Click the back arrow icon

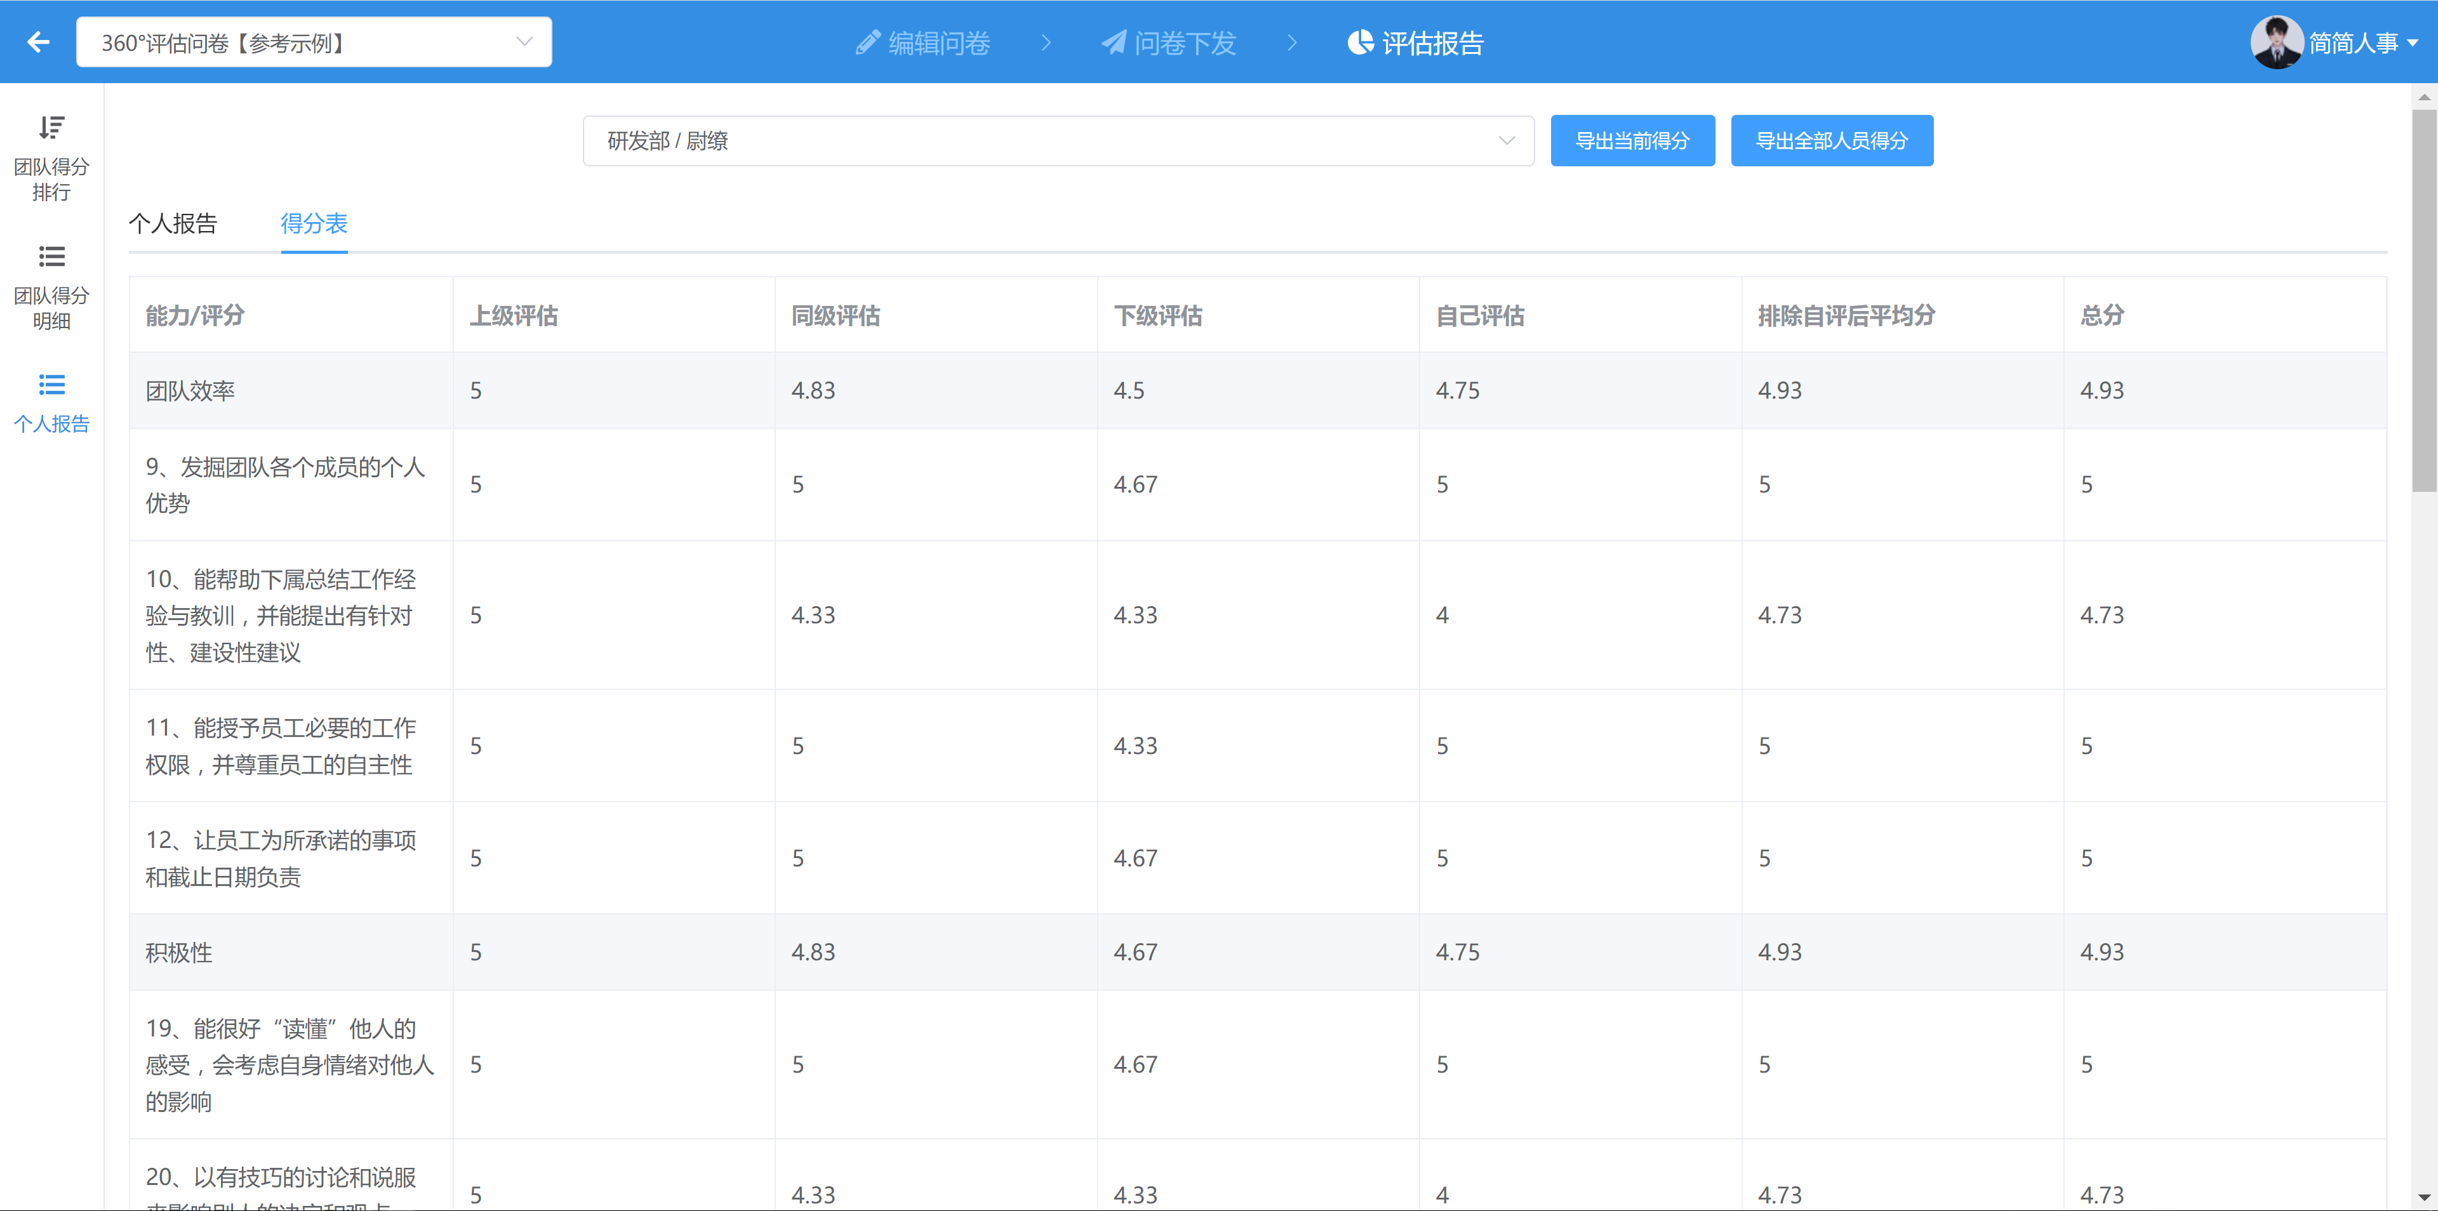38,42
